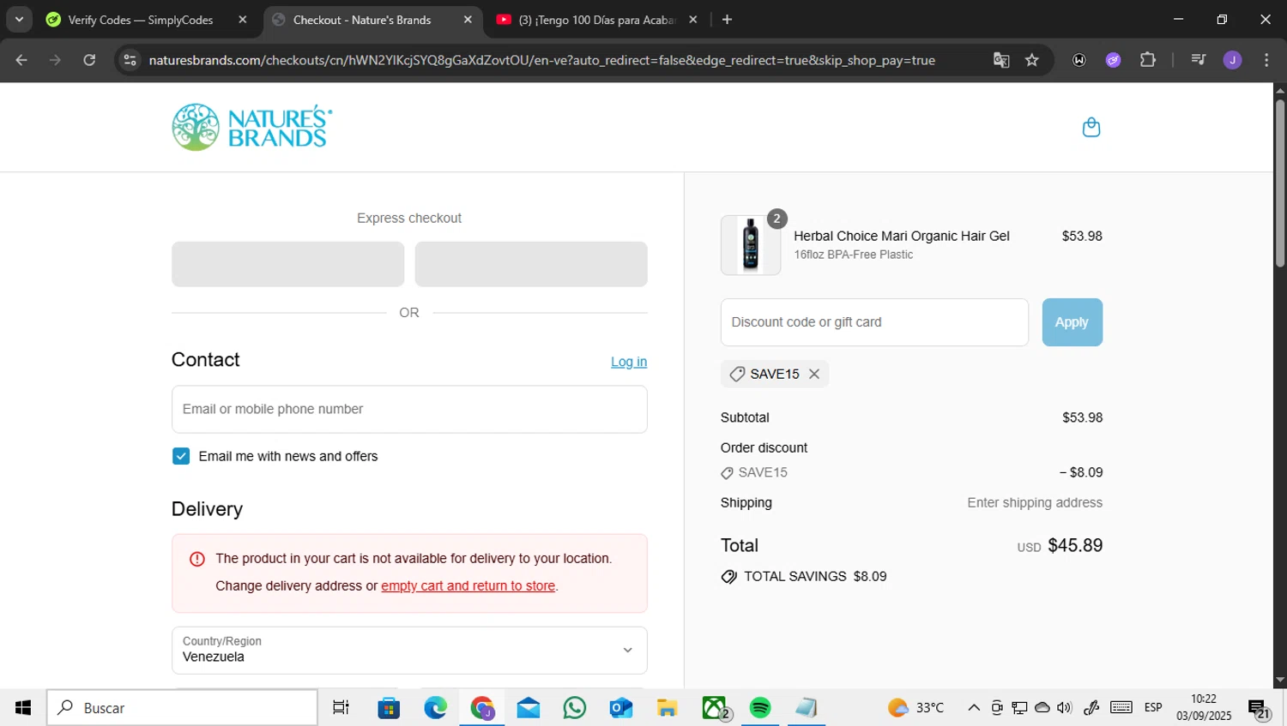The height and width of the screenshot is (726, 1287).
Task: Click the second express checkout button
Action: click(531, 264)
